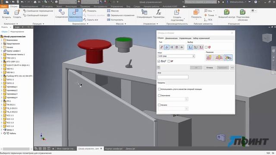Click Скрыть все relationships
Screen dimensions: 276x155
pos(91,20)
